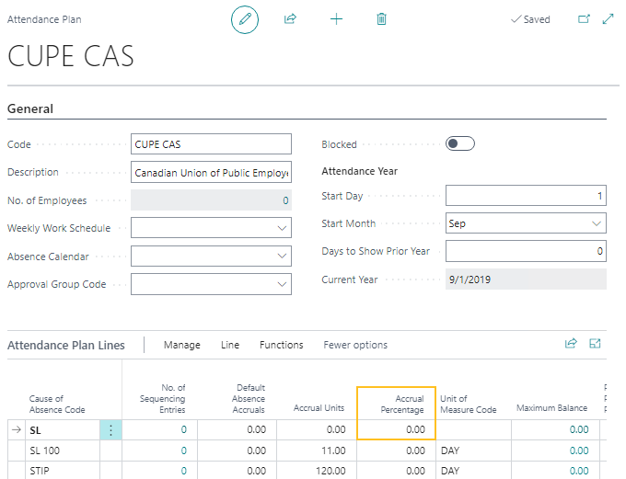The height and width of the screenshot is (479, 626).
Task: Maximize the Attendance Plan Lines part
Action: 595,344
